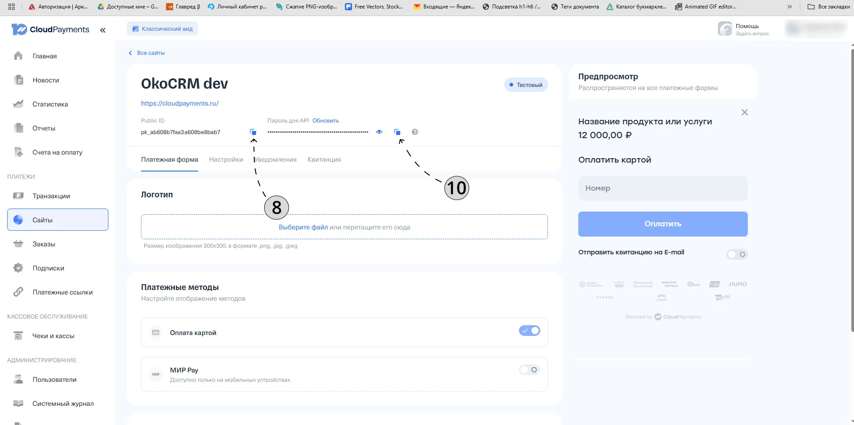Open the Сжатие PNG bookmark
This screenshot has width=854, height=425.
pos(307,7)
